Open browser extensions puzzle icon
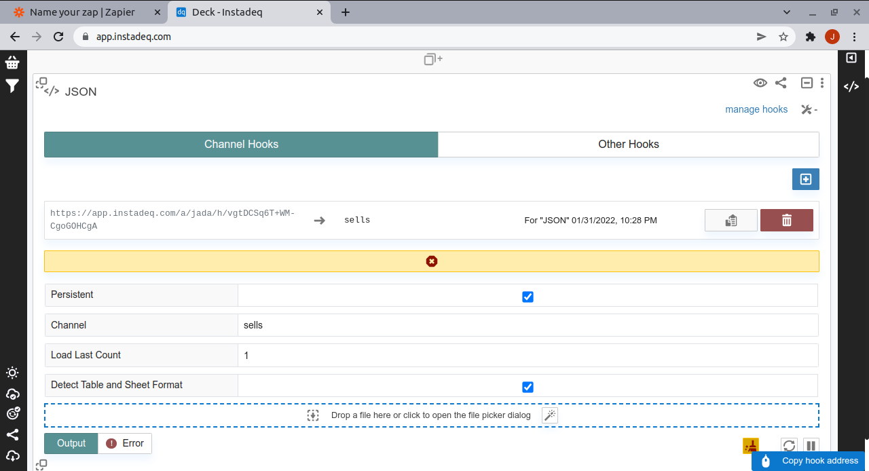The image size is (869, 471). pyautogui.click(x=810, y=37)
